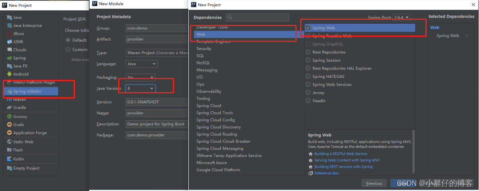Open Building REST services with Spring link
Screen dimensions: 479x191
pyautogui.click(x=343, y=167)
